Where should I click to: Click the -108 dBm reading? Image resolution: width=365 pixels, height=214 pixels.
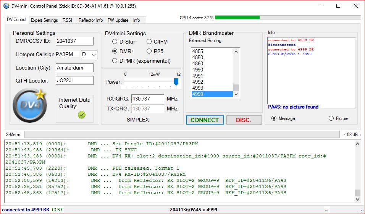(x=352, y=135)
